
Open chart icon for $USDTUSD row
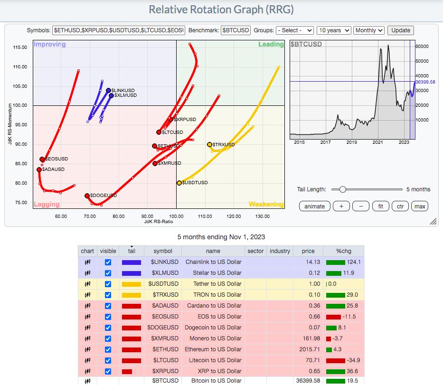click(87, 284)
